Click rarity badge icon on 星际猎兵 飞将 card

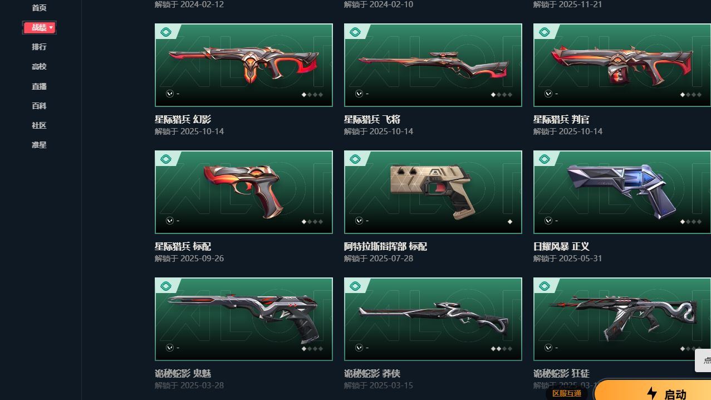[x=355, y=32]
